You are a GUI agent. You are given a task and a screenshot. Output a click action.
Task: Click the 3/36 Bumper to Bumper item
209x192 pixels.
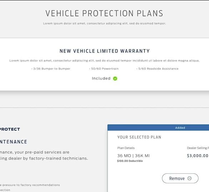click(x=51, y=69)
